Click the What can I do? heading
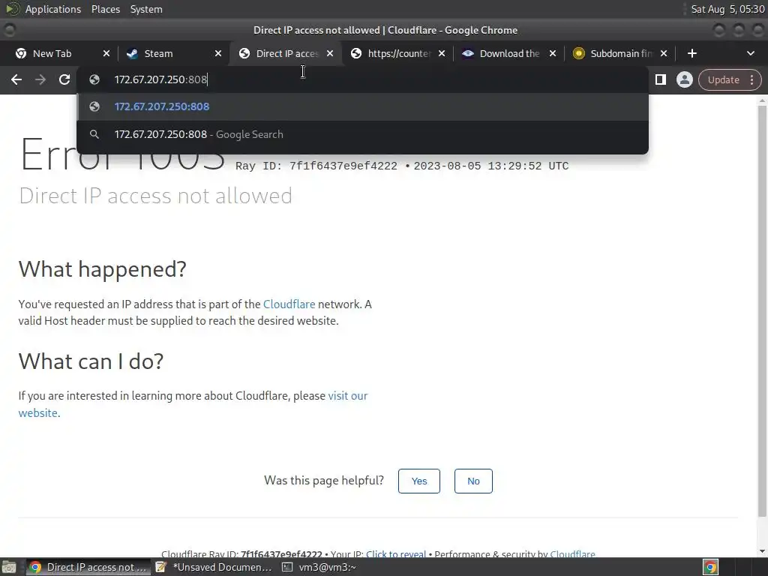 coord(91,361)
